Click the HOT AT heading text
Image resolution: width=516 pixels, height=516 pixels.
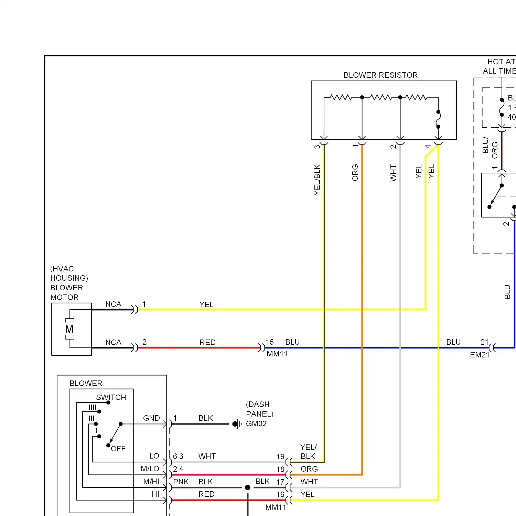(x=502, y=62)
